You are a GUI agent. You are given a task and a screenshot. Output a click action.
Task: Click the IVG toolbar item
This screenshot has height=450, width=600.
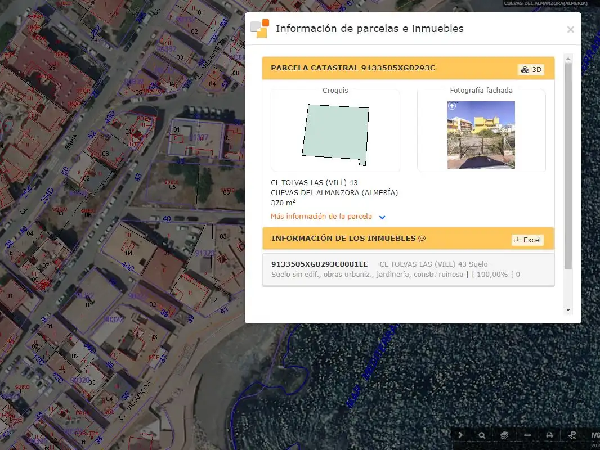pos(595,435)
